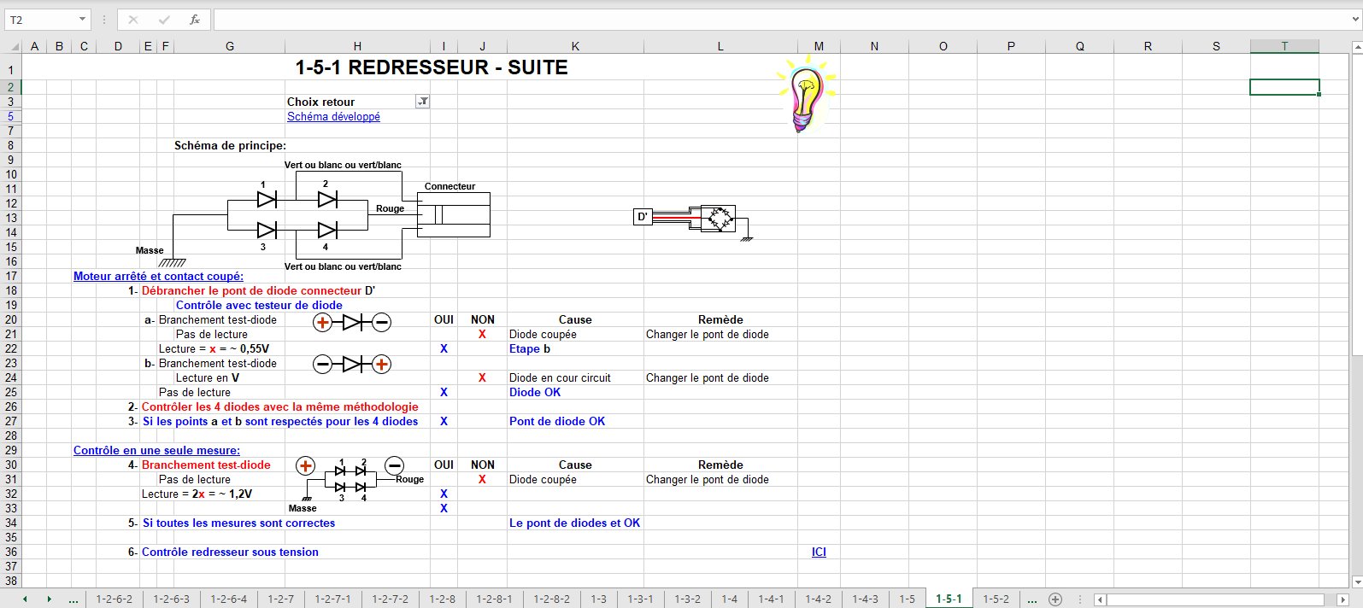This screenshot has width=1363, height=608.
Task: Select the Etape b cell
Action: pyautogui.click(x=530, y=349)
